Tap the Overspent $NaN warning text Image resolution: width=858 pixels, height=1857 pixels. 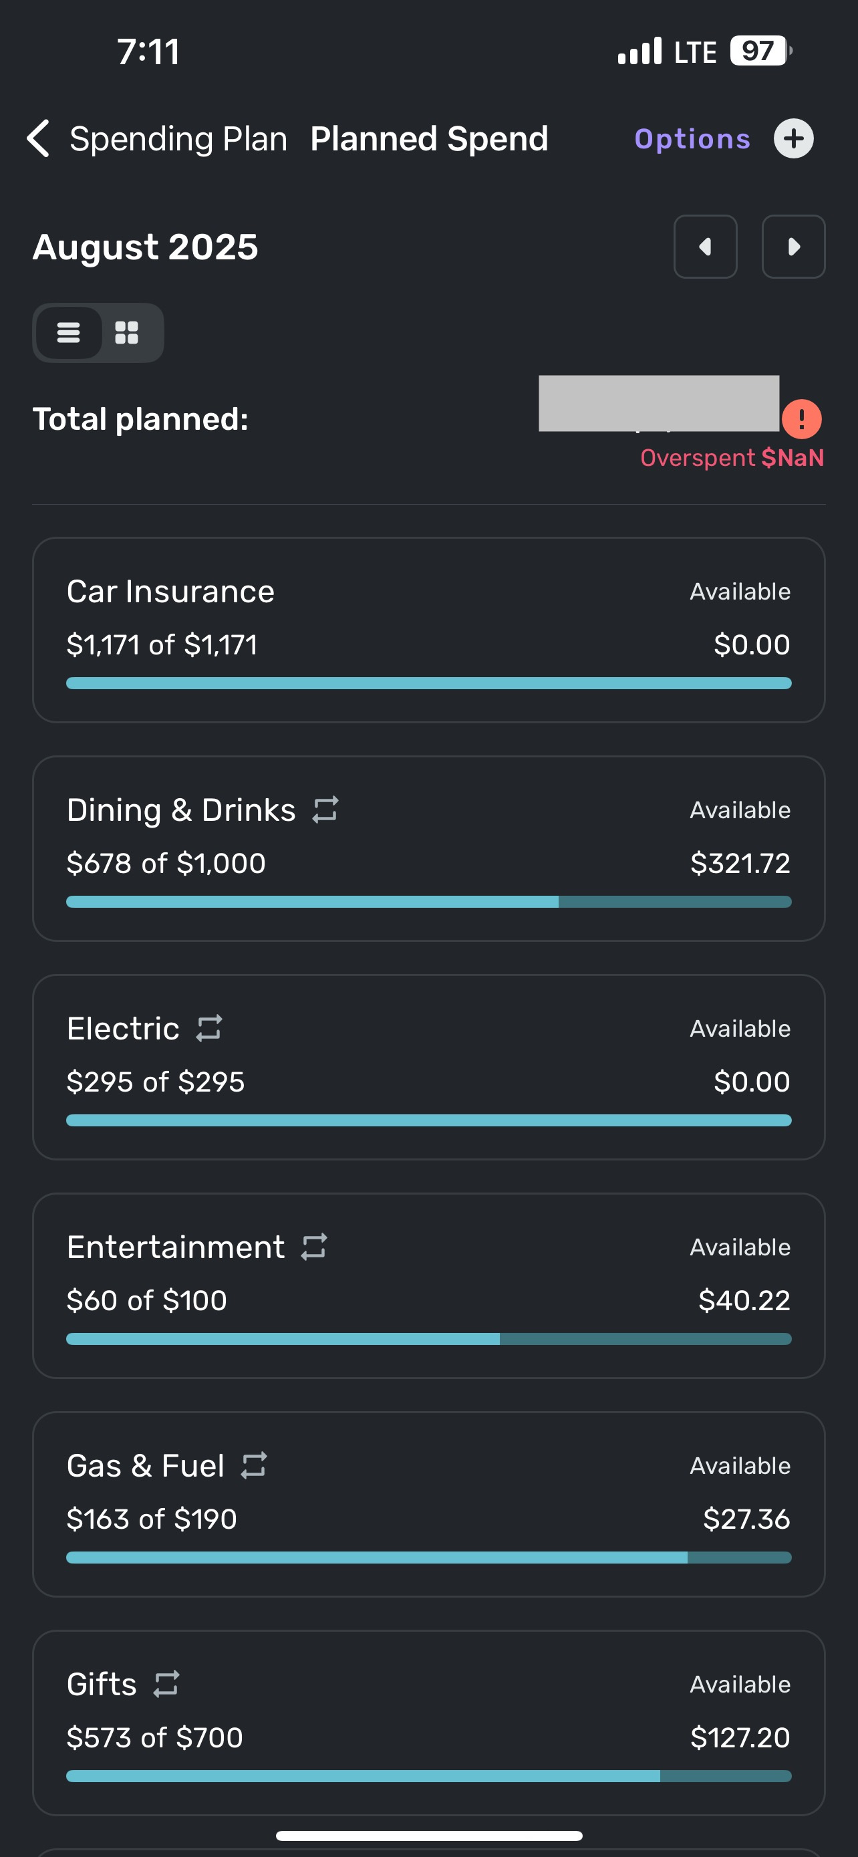pos(731,458)
